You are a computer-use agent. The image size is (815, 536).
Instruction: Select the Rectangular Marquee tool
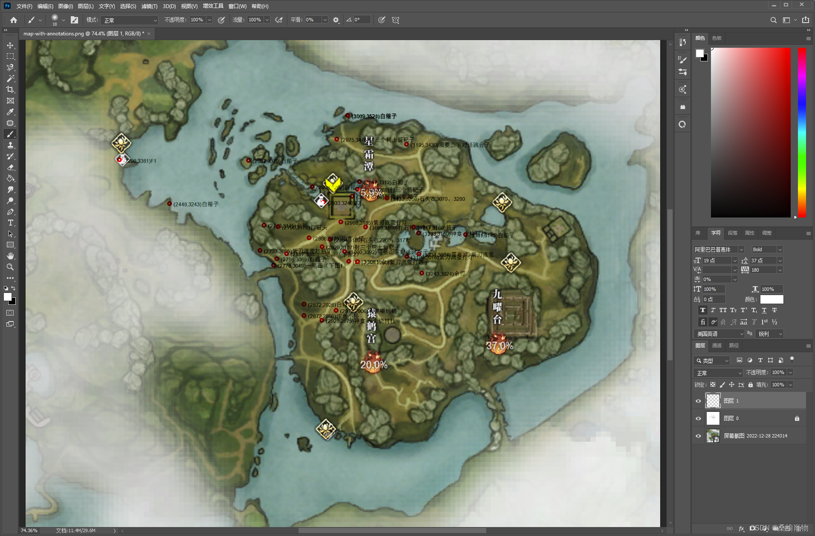10,56
